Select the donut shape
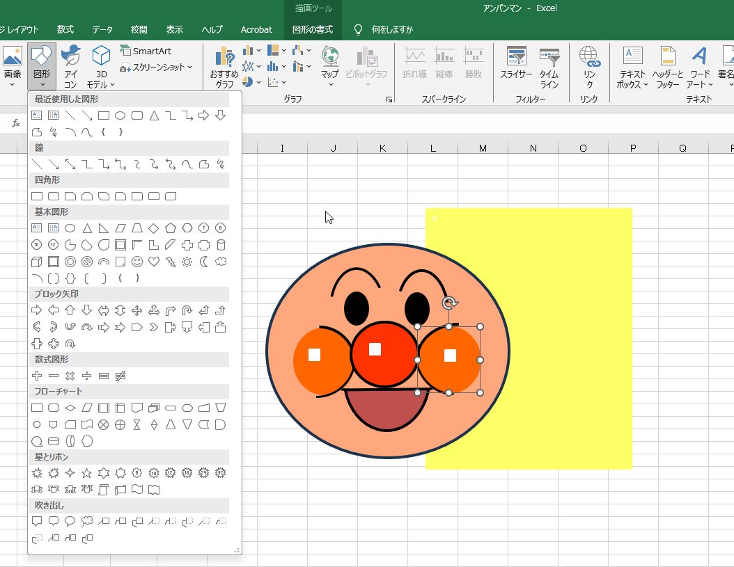The image size is (734, 567). coord(70,262)
